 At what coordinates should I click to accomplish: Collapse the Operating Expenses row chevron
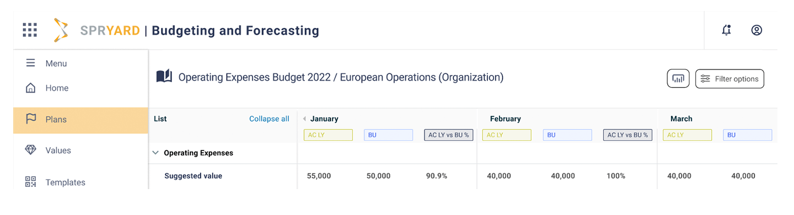156,153
